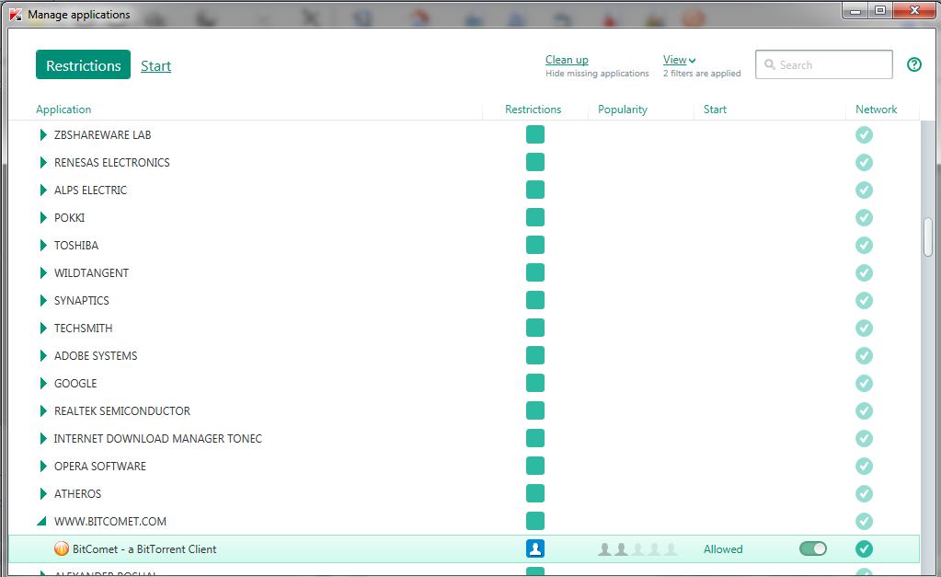Switch to the Start tab

pyautogui.click(x=156, y=65)
